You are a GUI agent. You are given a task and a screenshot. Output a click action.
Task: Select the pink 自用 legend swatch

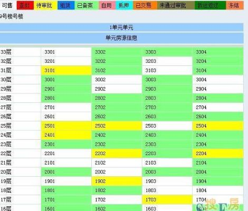pos(107,5)
